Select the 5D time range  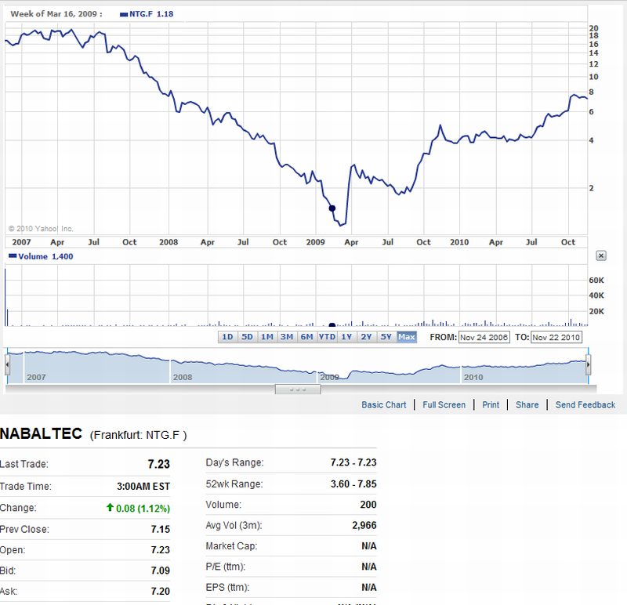coord(247,337)
